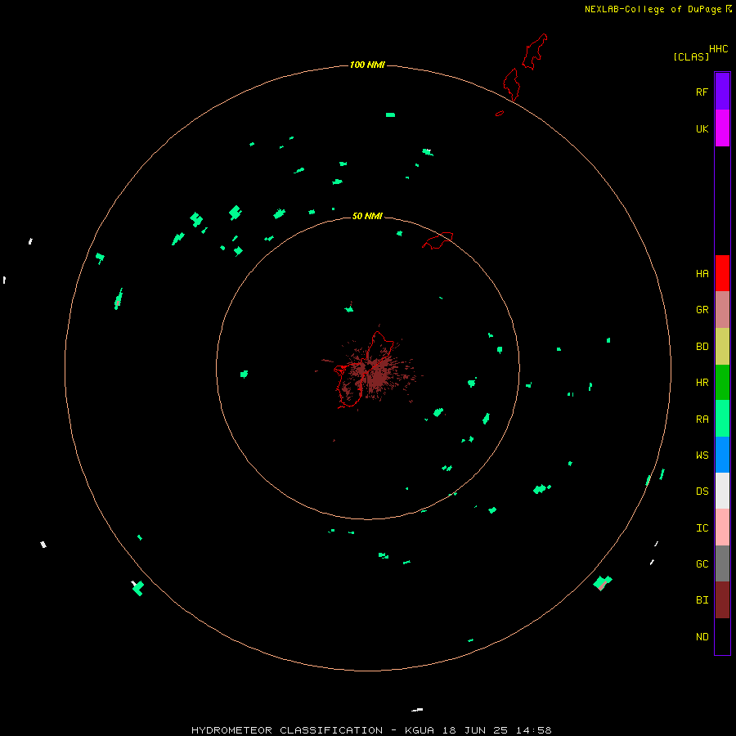Screen dimensions: 736x736
Task: Click the HA legend label text
Action: coord(702,273)
